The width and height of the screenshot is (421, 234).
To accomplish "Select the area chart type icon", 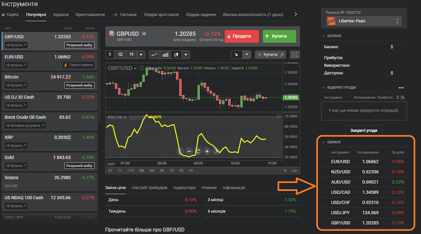I will coord(165,55).
